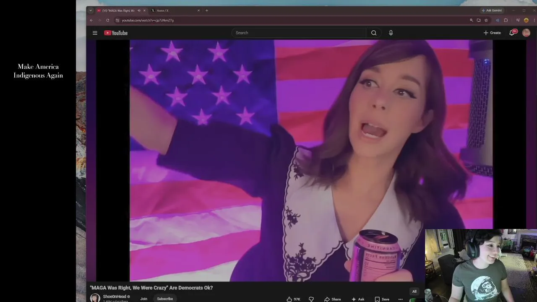This screenshot has width=537, height=302.
Task: Open the YouTube guide hamburger menu
Action: [95, 33]
